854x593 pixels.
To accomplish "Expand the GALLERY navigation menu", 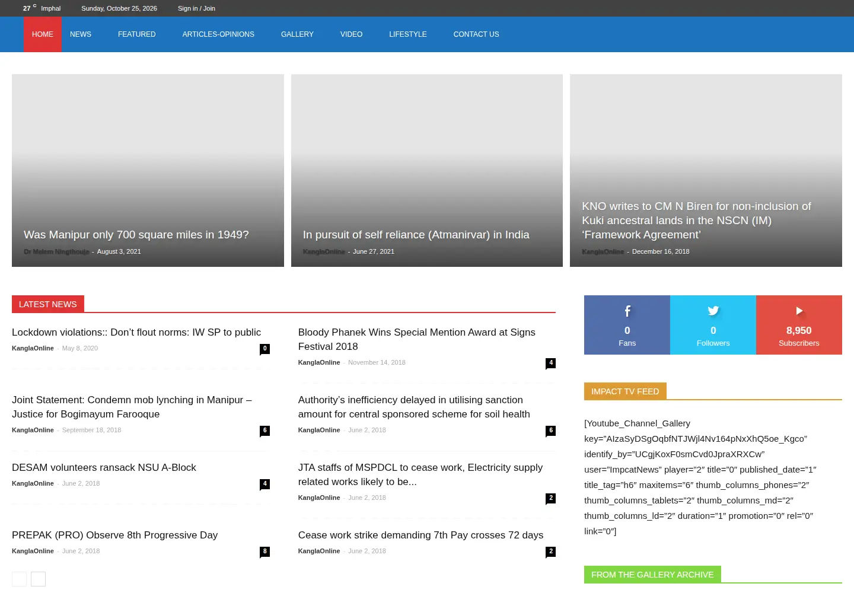I will coord(297,34).
